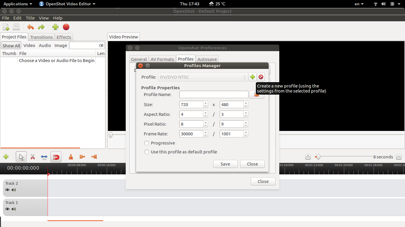405x227 pixels.
Task: Show only Audio files filter
Action: [x=45, y=46]
